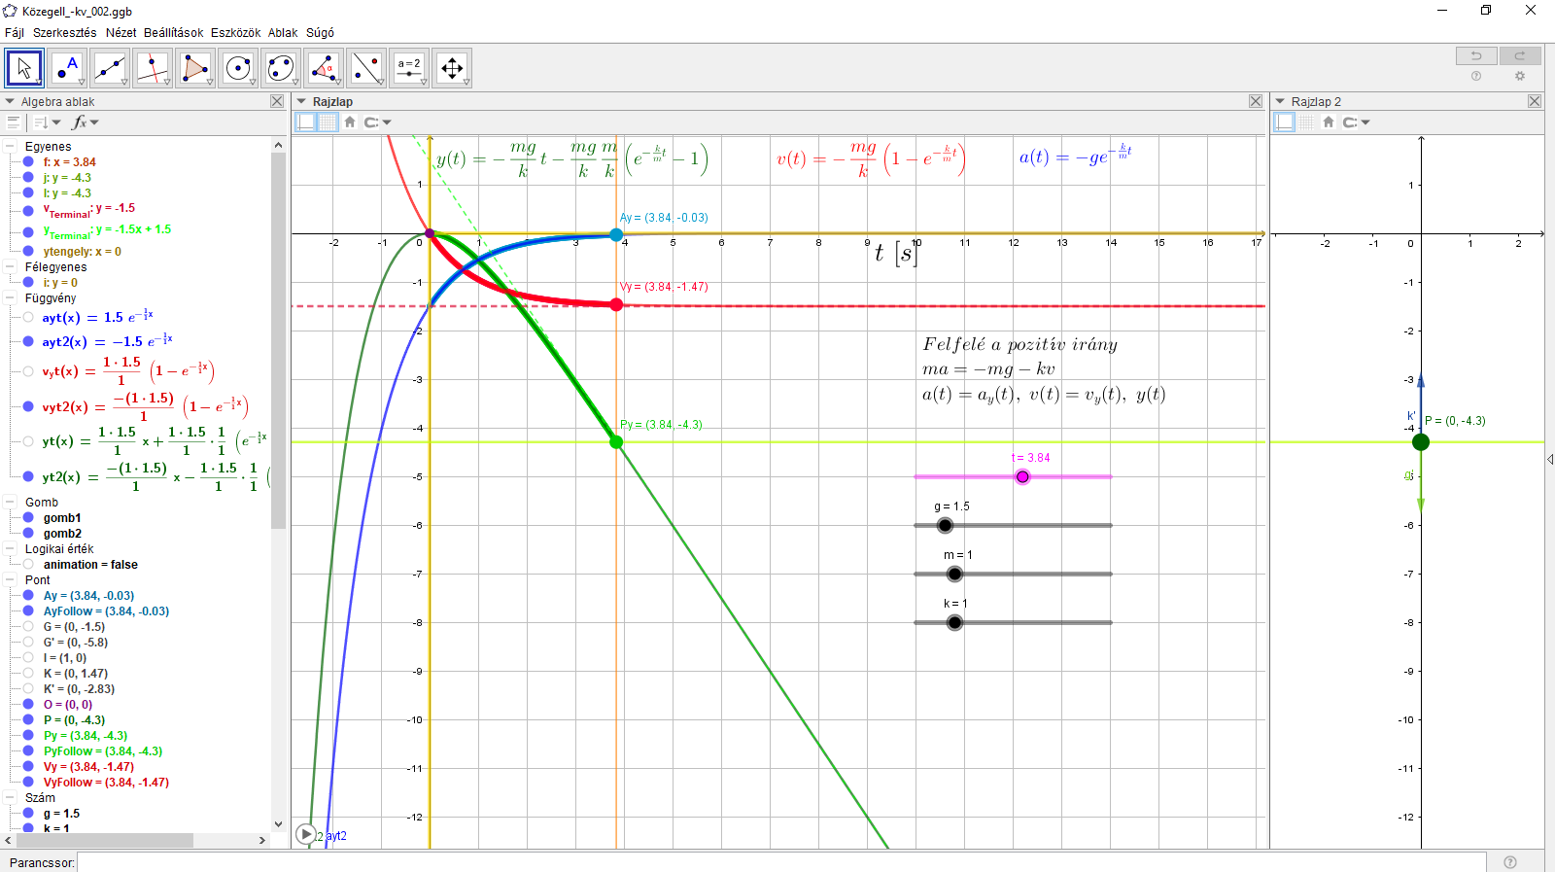Select the Circle with Center tool
This screenshot has width=1555, height=872.
point(238,68)
